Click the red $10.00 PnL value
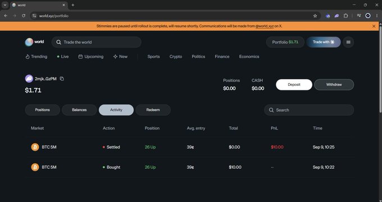The image size is (382, 202). click(277, 147)
